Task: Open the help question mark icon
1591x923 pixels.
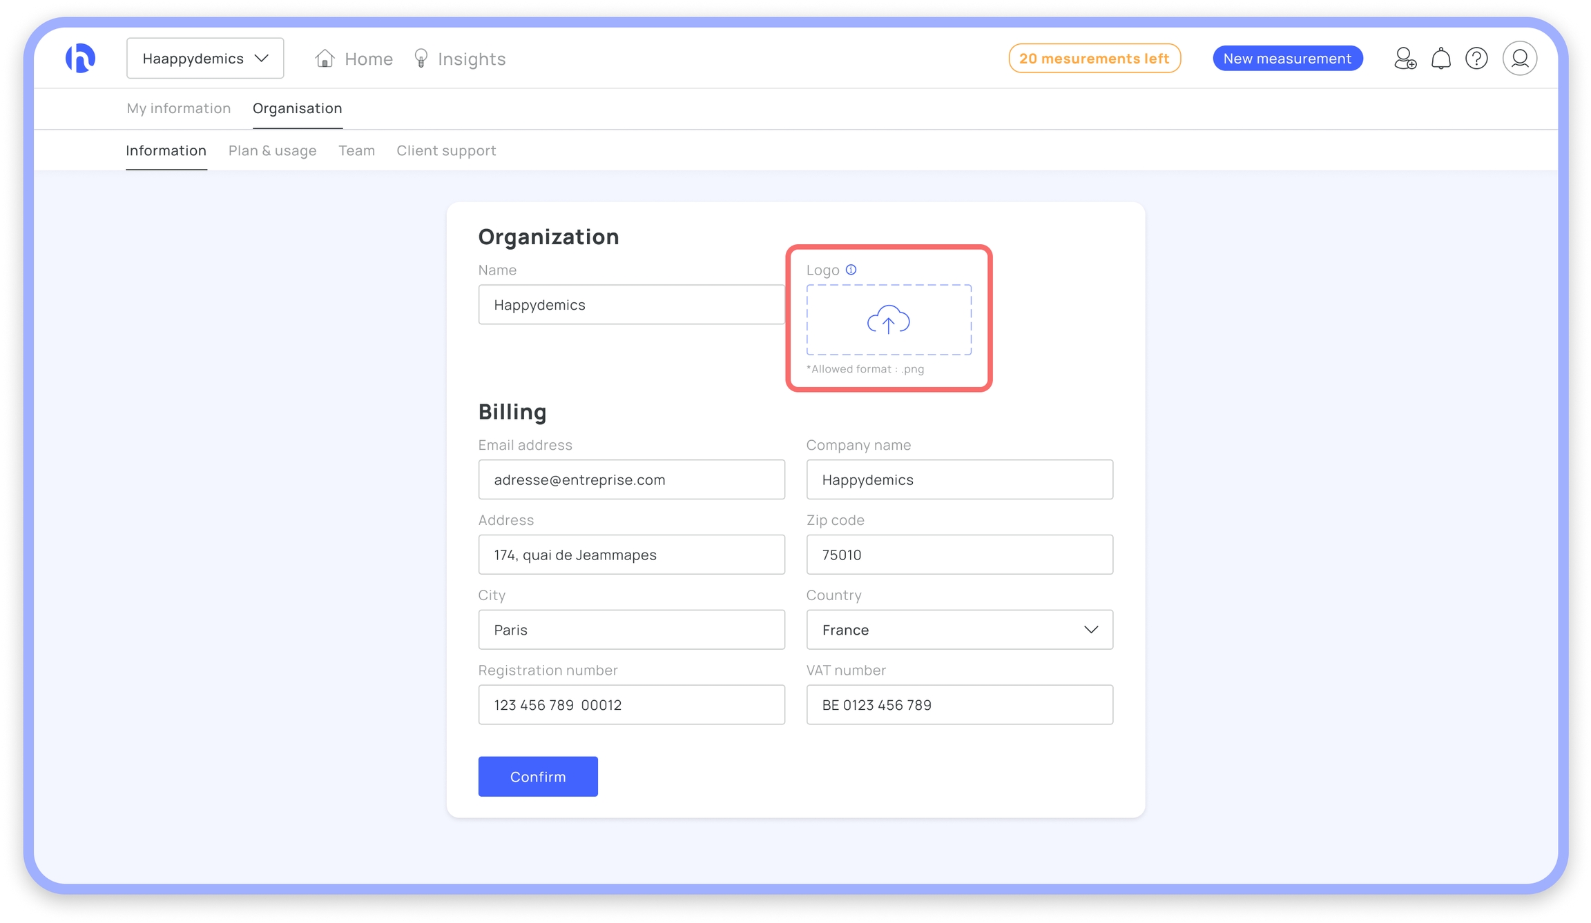Action: [x=1476, y=59]
